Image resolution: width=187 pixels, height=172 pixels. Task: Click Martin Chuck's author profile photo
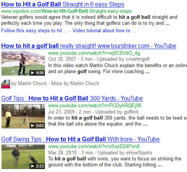pos(6,84)
